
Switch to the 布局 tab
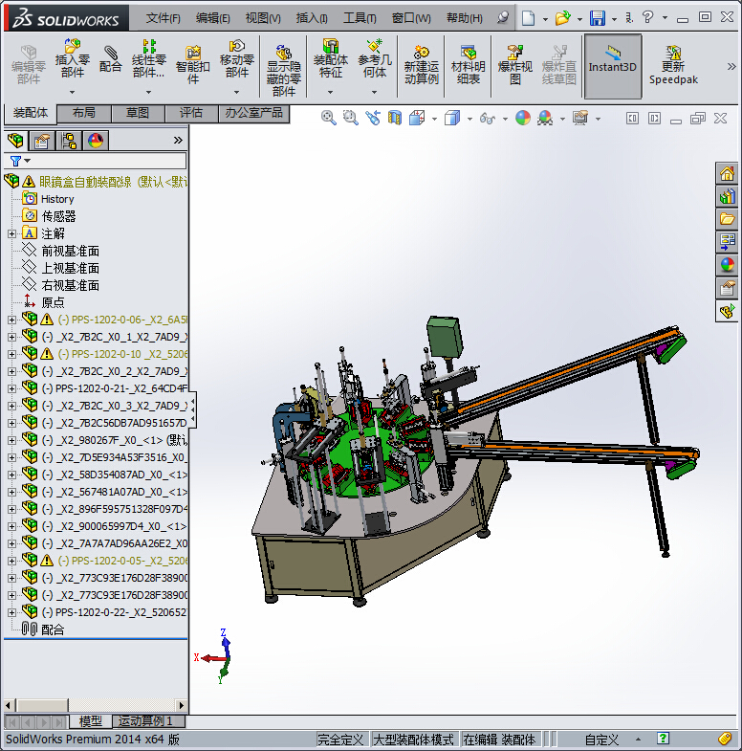tap(84, 113)
